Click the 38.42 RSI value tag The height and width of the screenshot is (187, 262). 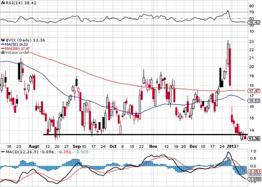click(x=255, y=24)
